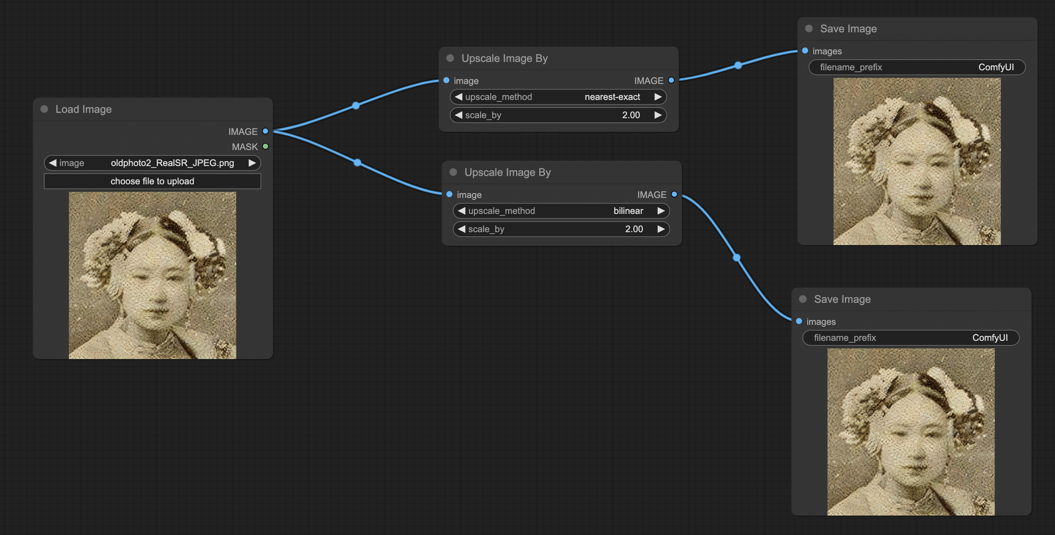
Task: Switch bilinear upscale_method to next option
Action: pos(661,211)
